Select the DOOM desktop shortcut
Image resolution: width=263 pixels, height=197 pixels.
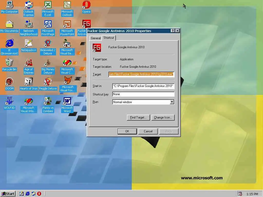coord(9,84)
